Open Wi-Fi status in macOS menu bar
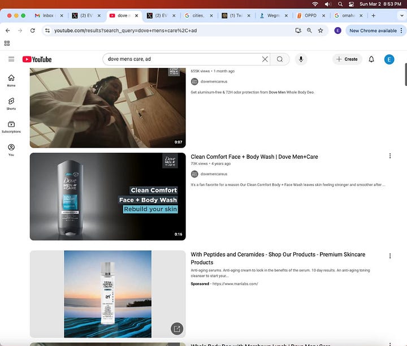 pyautogui.click(x=315, y=4)
